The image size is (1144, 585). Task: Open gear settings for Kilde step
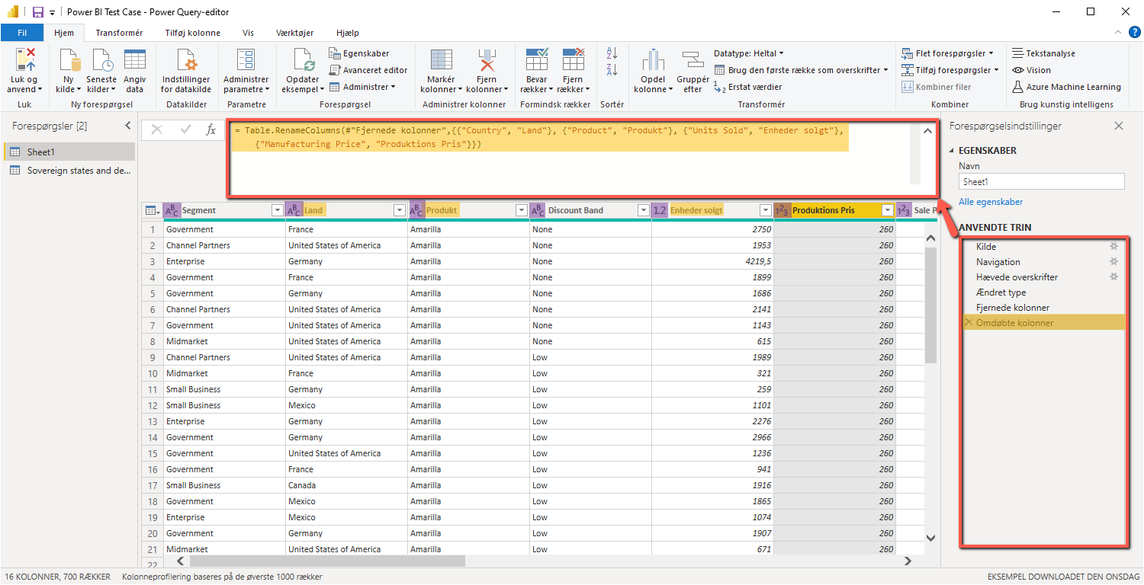[1113, 246]
